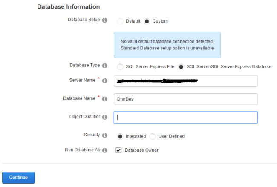This screenshot has width=277, height=187.
Task: Open the Server Name help icon
Action: tap(105, 81)
